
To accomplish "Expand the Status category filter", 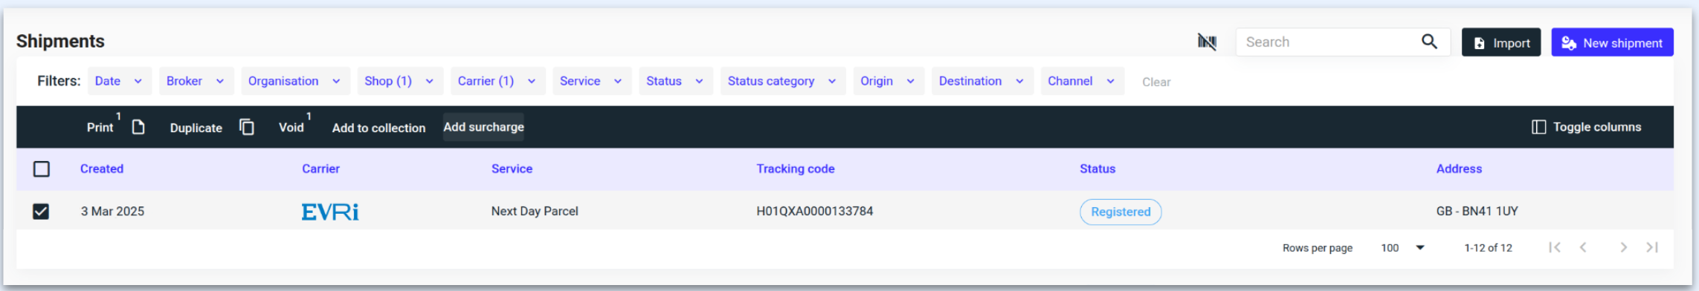I will [x=782, y=81].
